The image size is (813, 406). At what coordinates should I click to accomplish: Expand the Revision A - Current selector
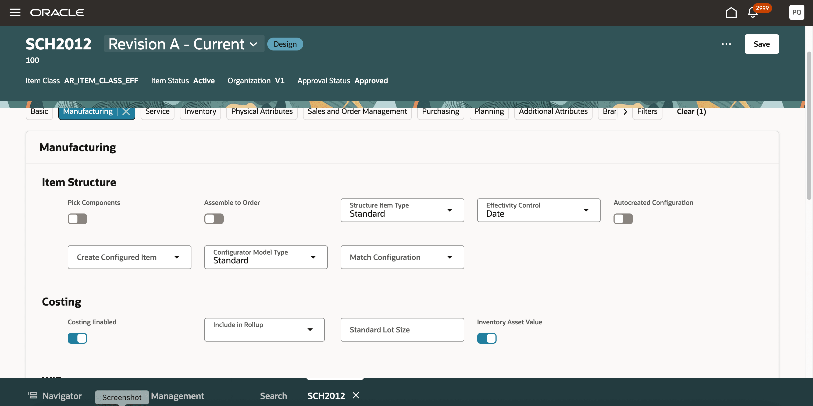(x=184, y=44)
